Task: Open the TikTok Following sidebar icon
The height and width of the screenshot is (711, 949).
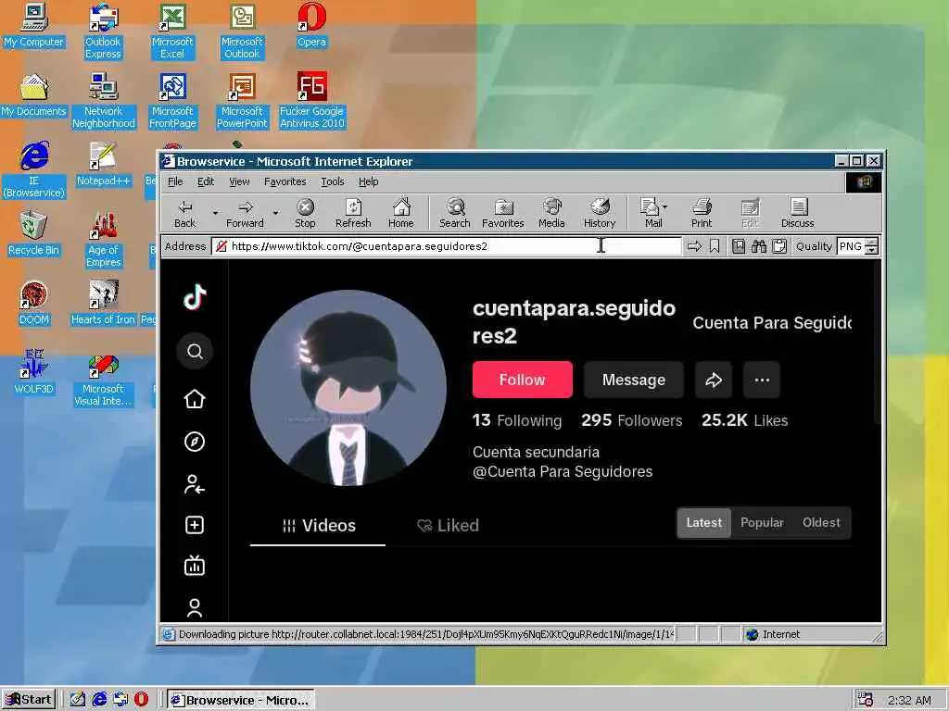Action: (x=195, y=484)
